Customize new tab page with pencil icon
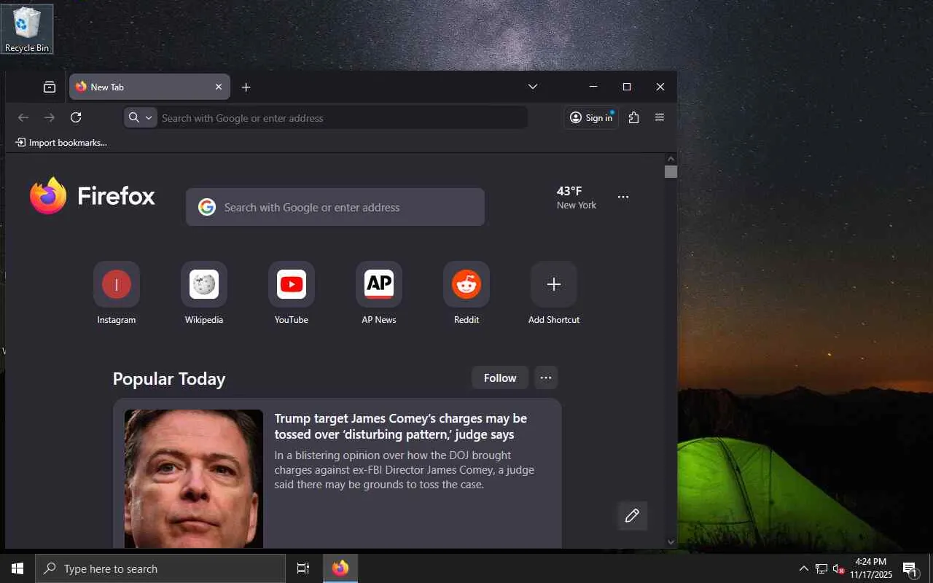The height and width of the screenshot is (583, 933). pos(632,516)
